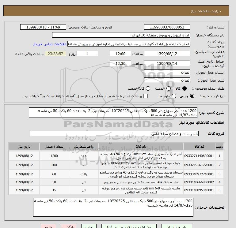Select the جزیی purchase type radio
The height and width of the screenshot is (228, 236).
(192, 96)
